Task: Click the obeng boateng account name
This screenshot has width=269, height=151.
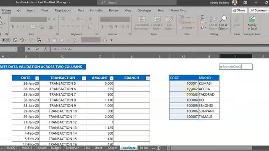Action: click(x=219, y=3)
